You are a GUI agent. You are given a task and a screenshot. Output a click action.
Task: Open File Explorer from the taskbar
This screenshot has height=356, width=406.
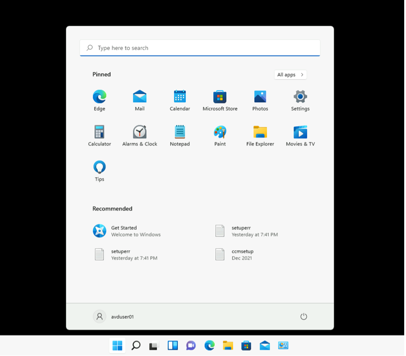point(228,345)
